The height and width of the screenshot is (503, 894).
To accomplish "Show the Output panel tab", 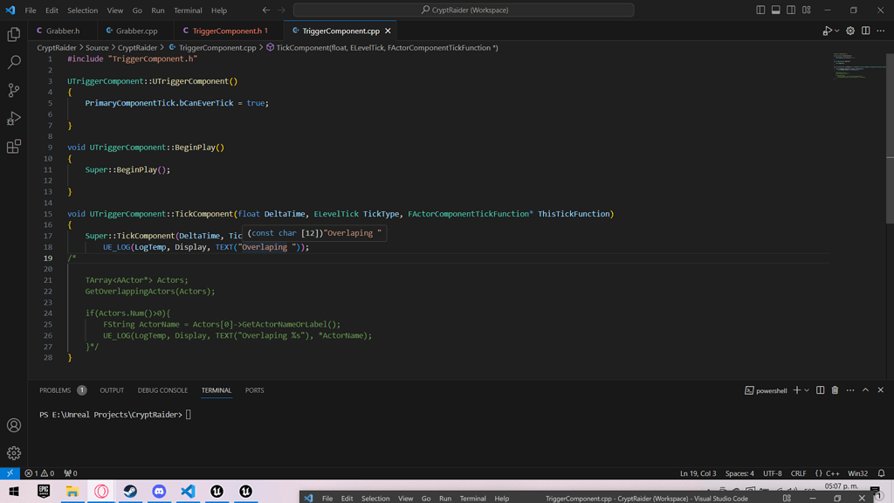I will (112, 390).
